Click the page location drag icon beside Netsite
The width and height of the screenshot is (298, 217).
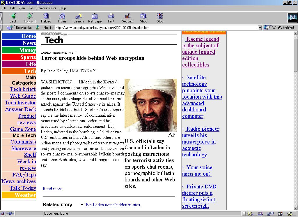pos(38,28)
